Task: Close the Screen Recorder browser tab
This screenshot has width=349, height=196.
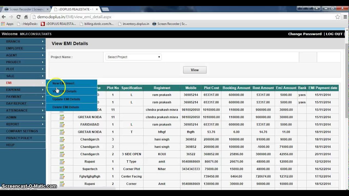Action: [x=48, y=9]
